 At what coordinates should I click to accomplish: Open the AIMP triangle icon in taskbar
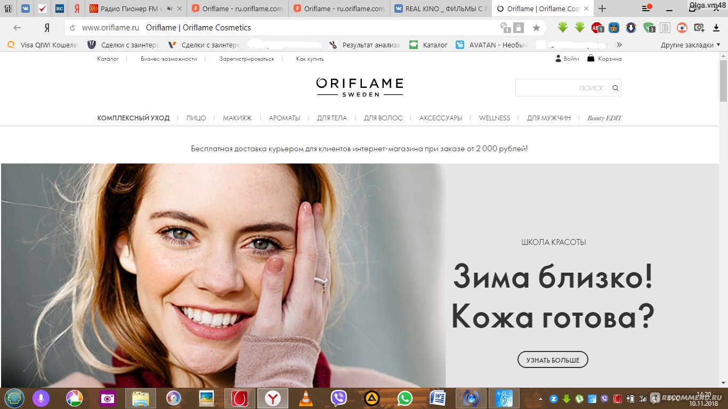[372, 398]
